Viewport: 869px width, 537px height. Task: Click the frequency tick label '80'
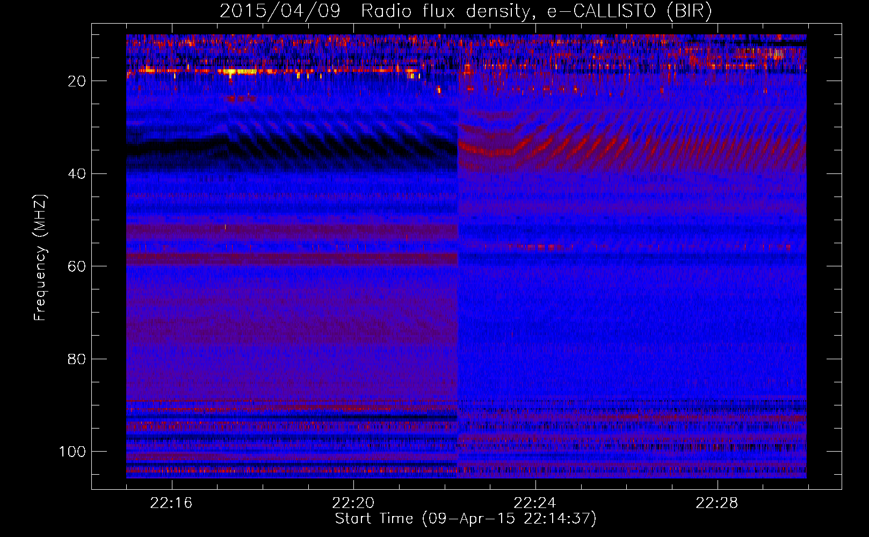tap(77, 359)
